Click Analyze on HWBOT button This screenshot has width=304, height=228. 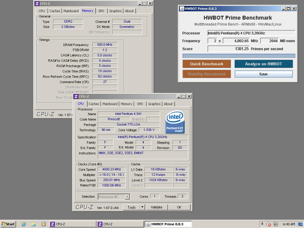264,64
